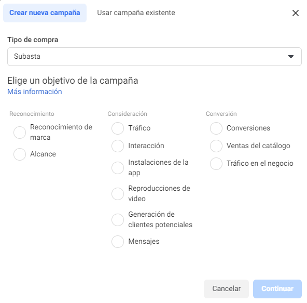Select Tráfico as campaign objective
This screenshot has width=307, height=303.
coord(118,128)
